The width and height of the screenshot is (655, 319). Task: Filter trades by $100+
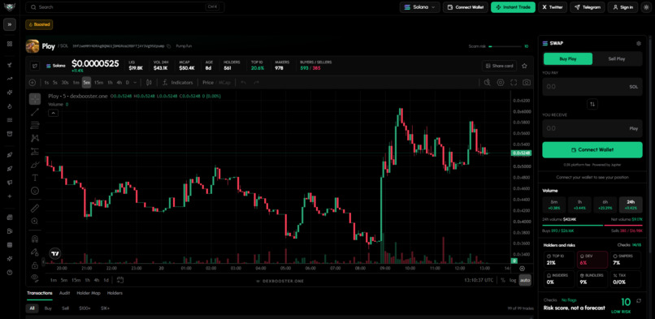(85, 308)
